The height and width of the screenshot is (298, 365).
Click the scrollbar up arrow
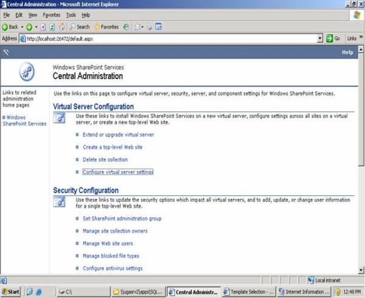[x=361, y=49]
